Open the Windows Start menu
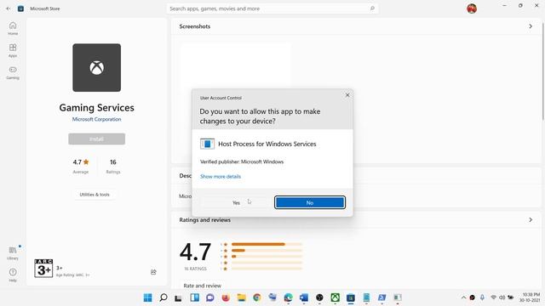Viewport: 545px width, 306px height. 147,297
